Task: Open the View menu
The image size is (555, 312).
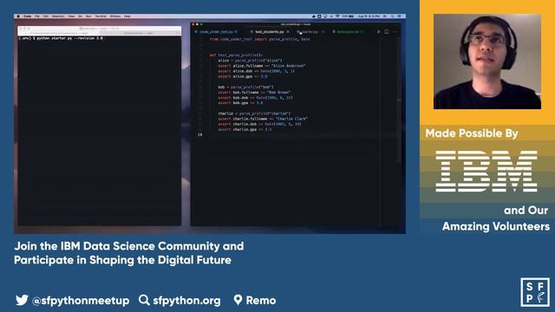Action: 71,16
